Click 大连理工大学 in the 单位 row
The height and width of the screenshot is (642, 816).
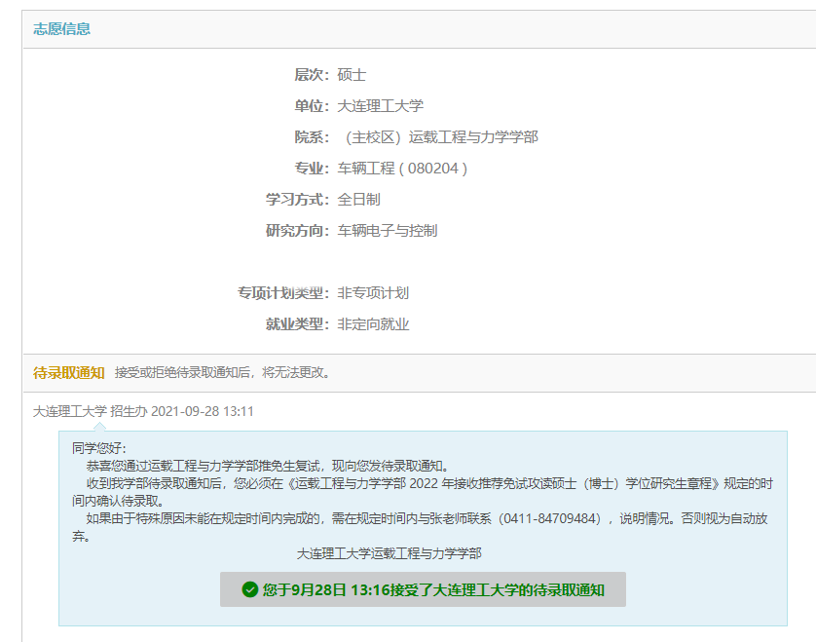click(x=381, y=106)
